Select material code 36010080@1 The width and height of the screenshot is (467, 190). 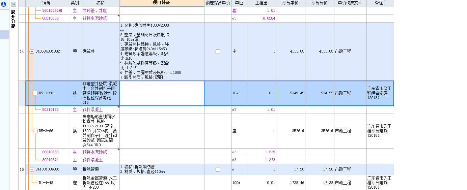click(x=52, y=11)
